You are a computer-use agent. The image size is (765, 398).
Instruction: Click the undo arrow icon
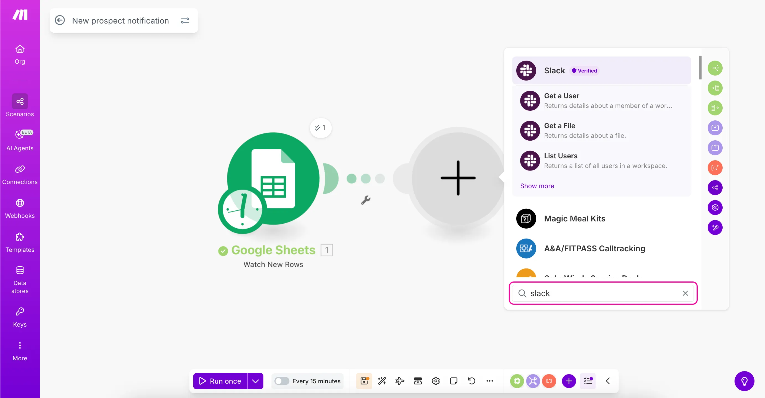pyautogui.click(x=472, y=381)
